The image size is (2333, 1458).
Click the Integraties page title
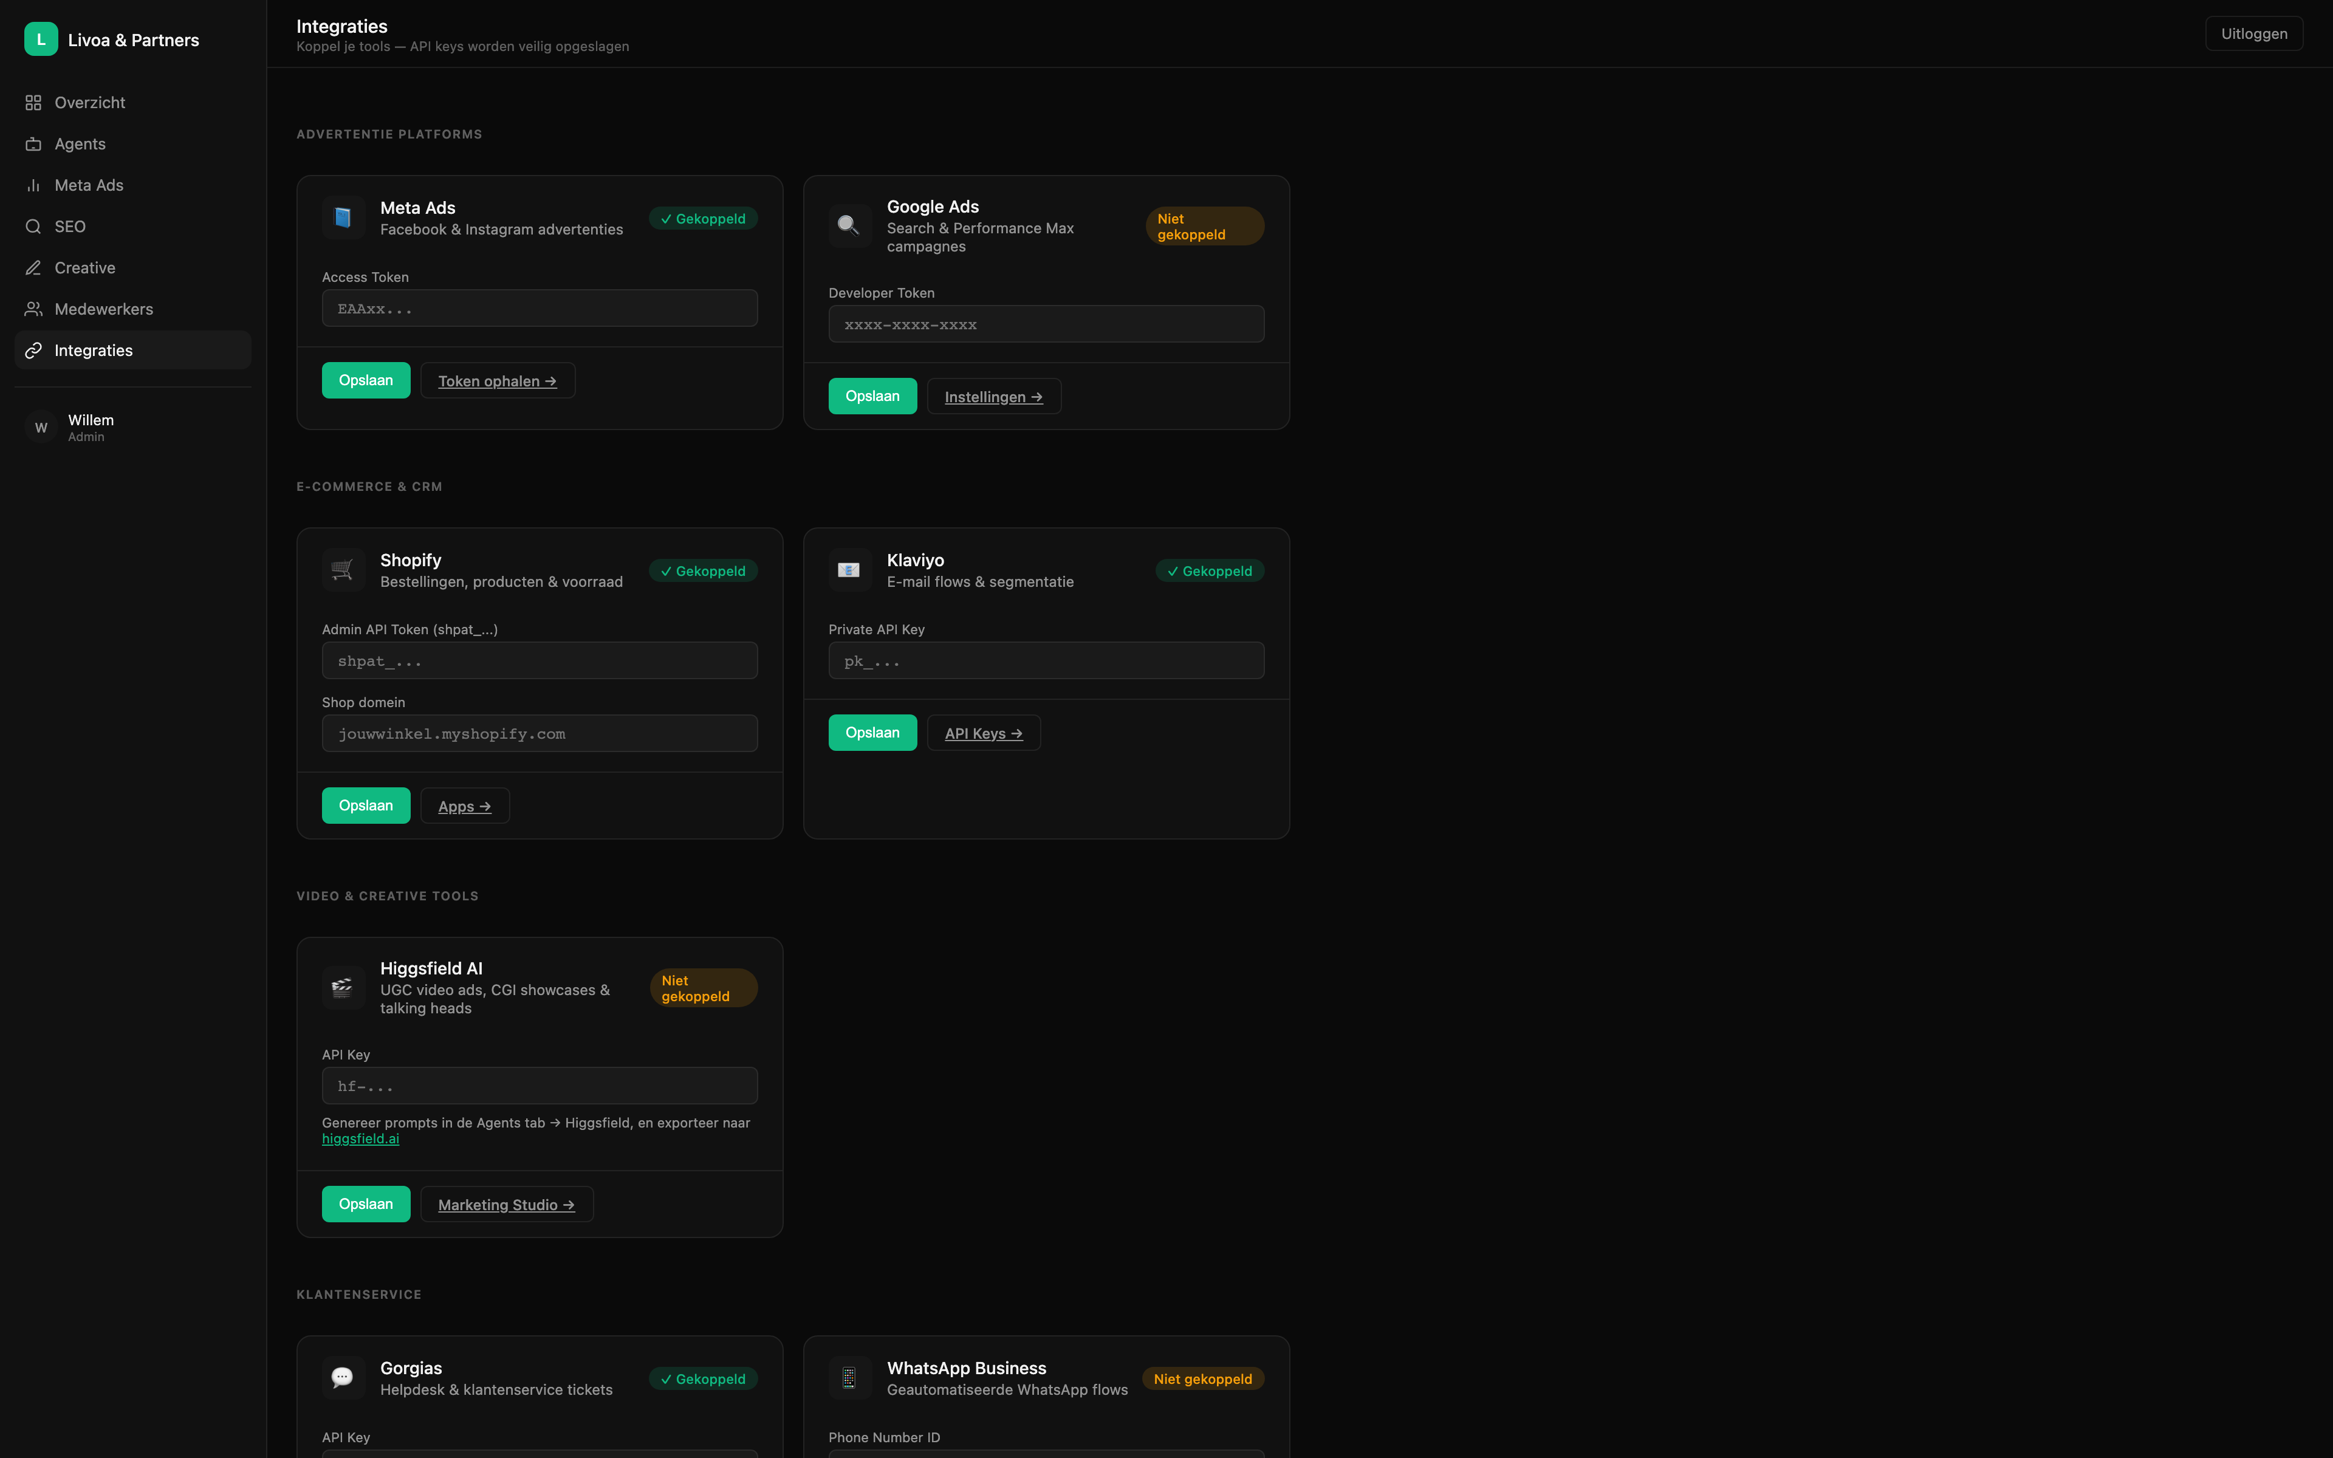click(342, 26)
